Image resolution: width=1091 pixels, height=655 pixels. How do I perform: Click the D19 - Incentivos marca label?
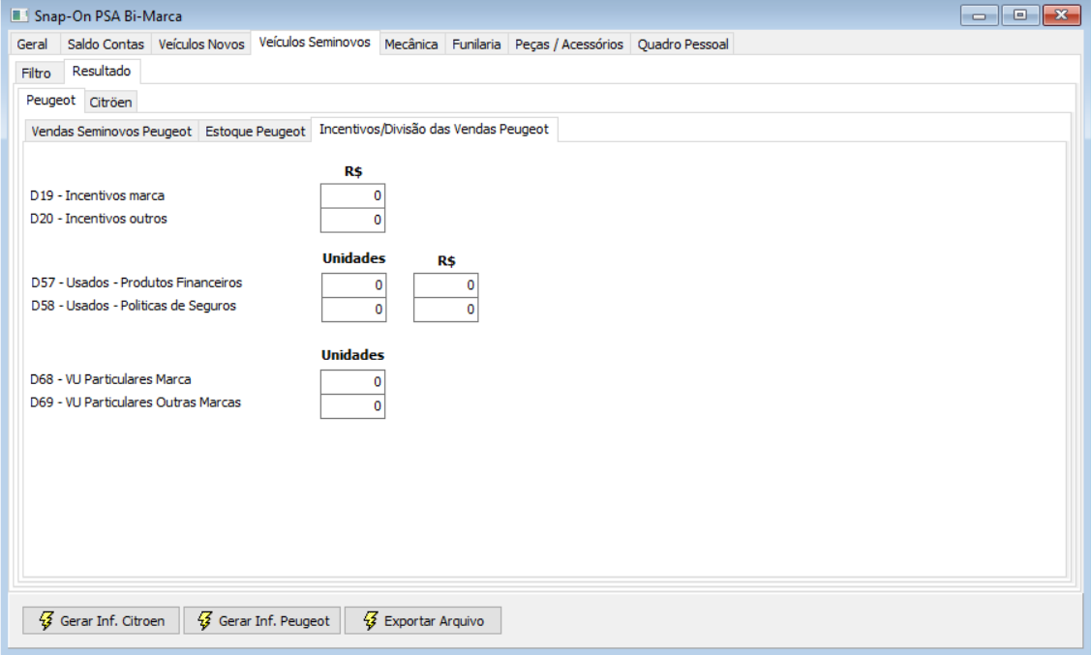coord(98,195)
